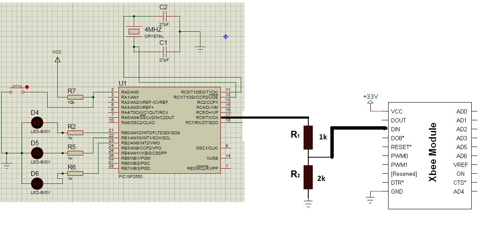This screenshot has width=493, height=233.
Task: Click the RESET* pin label
Action: click(x=401, y=147)
